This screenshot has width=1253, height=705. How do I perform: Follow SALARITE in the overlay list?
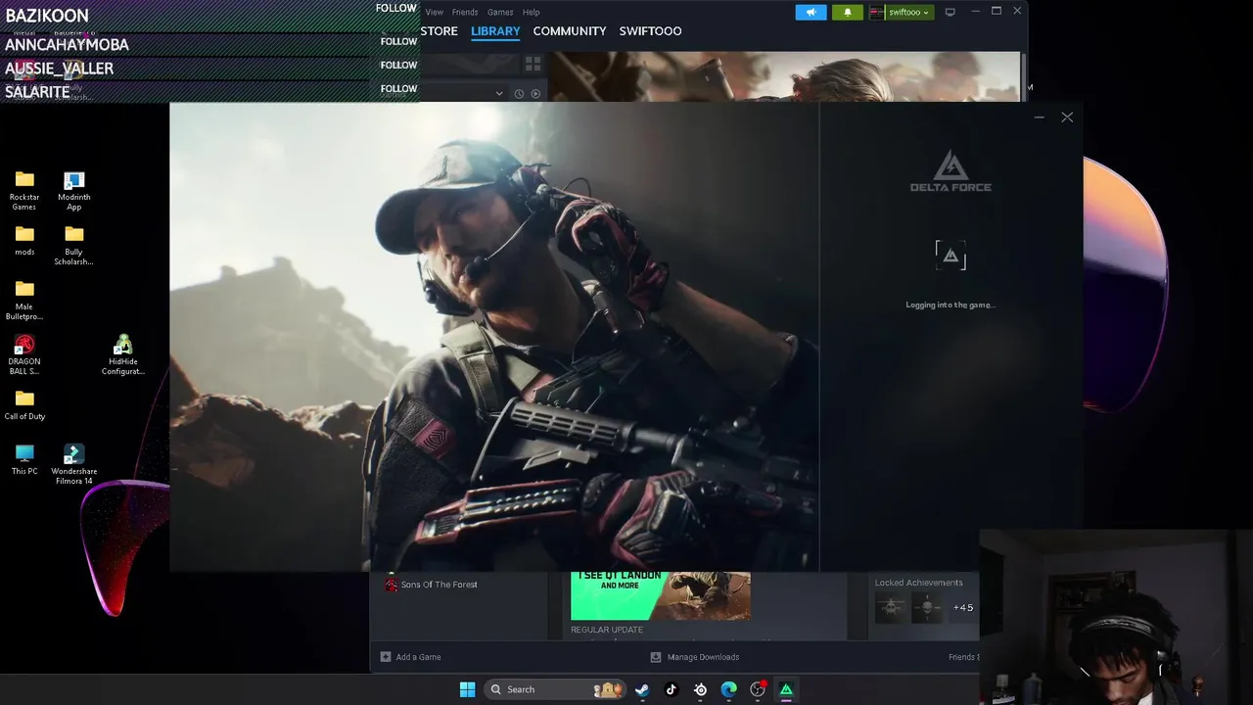pyautogui.click(x=398, y=89)
